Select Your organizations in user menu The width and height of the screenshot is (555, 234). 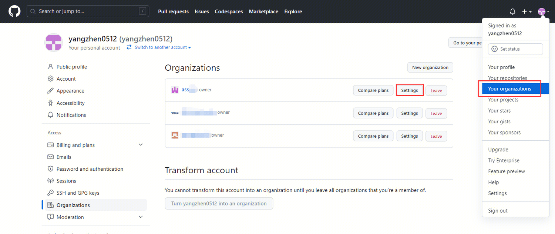(509, 89)
